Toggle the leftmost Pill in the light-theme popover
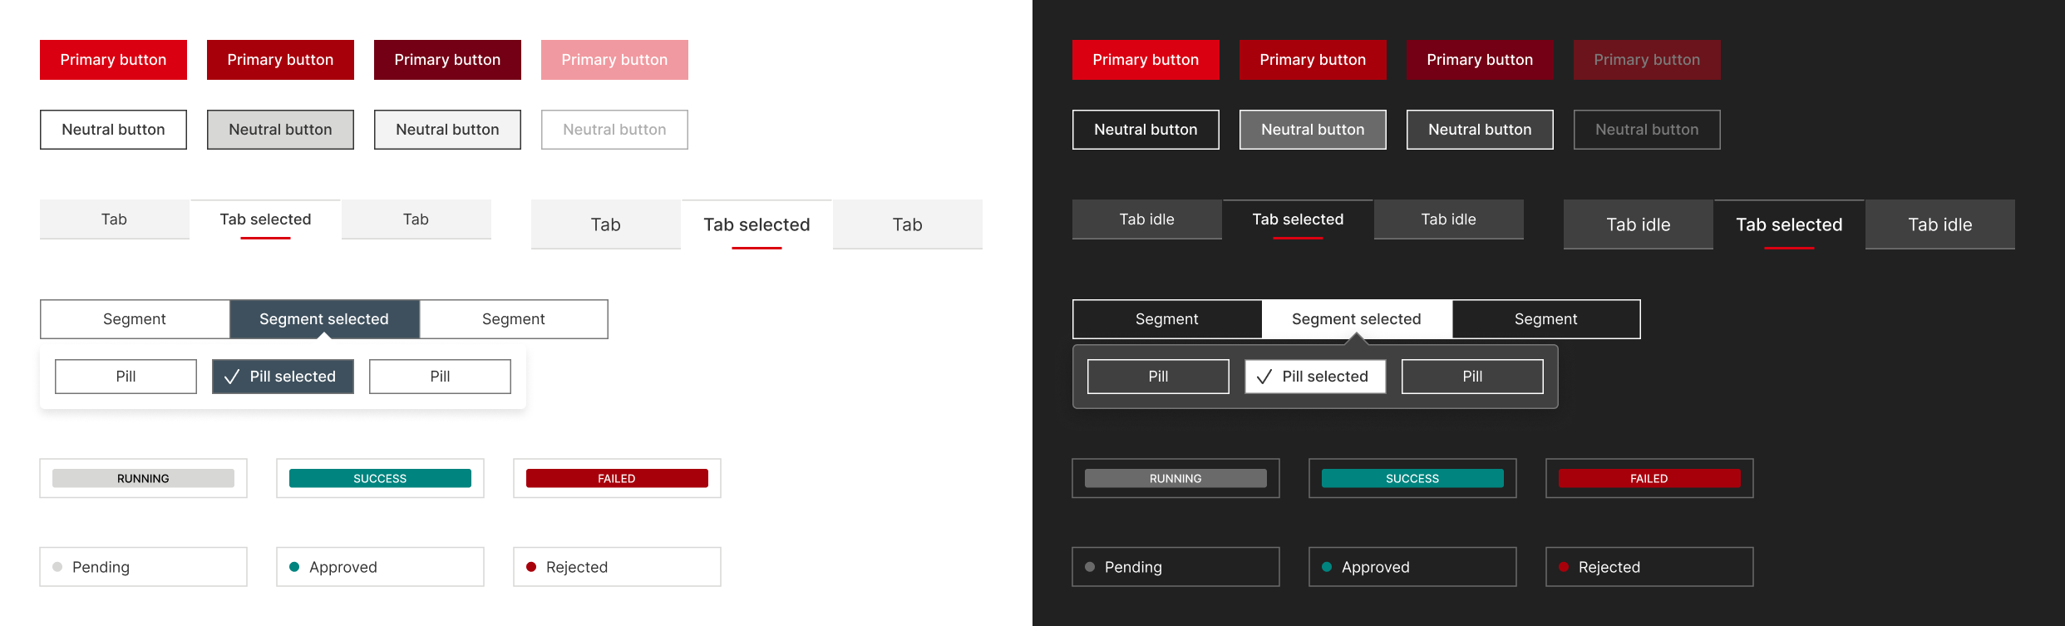Viewport: 2065px width, 626px height. (126, 377)
